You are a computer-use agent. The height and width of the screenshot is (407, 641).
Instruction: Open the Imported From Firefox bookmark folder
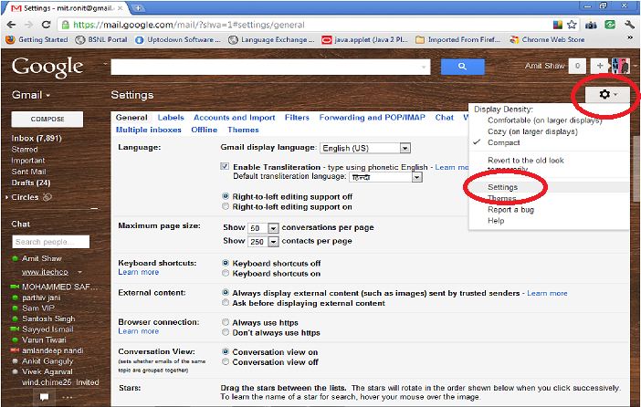click(x=457, y=39)
